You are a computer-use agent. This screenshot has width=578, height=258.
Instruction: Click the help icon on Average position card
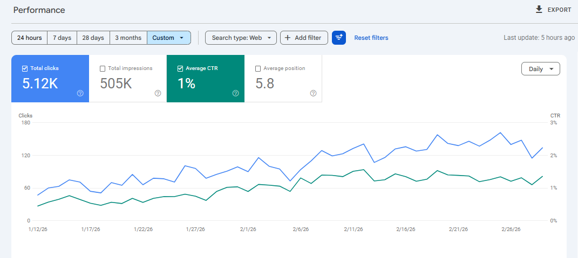click(x=314, y=93)
